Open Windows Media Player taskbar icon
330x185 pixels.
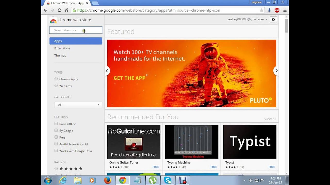coord(92,180)
